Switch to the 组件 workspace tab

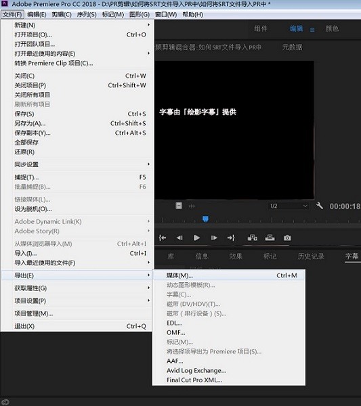[x=261, y=28]
